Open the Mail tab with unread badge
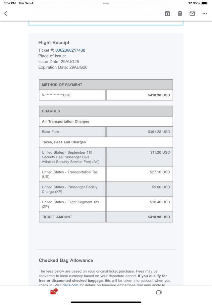The height and width of the screenshot is (305, 212). (x=53, y=292)
